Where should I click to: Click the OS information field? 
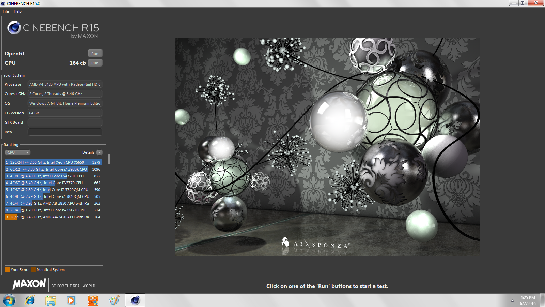pyautogui.click(x=65, y=103)
